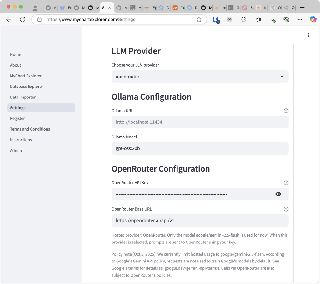Click the Ollama Model text field
Image resolution: width=320 pixels, height=284 pixels.
[200, 148]
